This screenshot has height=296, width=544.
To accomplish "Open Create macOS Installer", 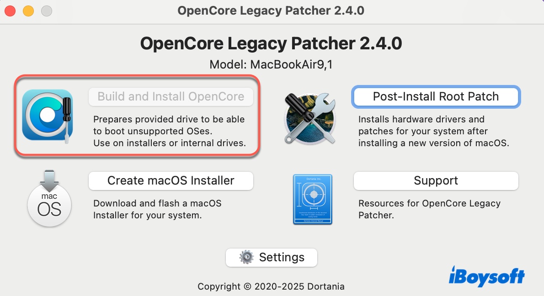I will [171, 181].
